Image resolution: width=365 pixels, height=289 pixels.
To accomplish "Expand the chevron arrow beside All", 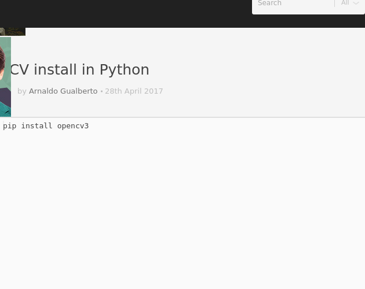I will (356, 3).
